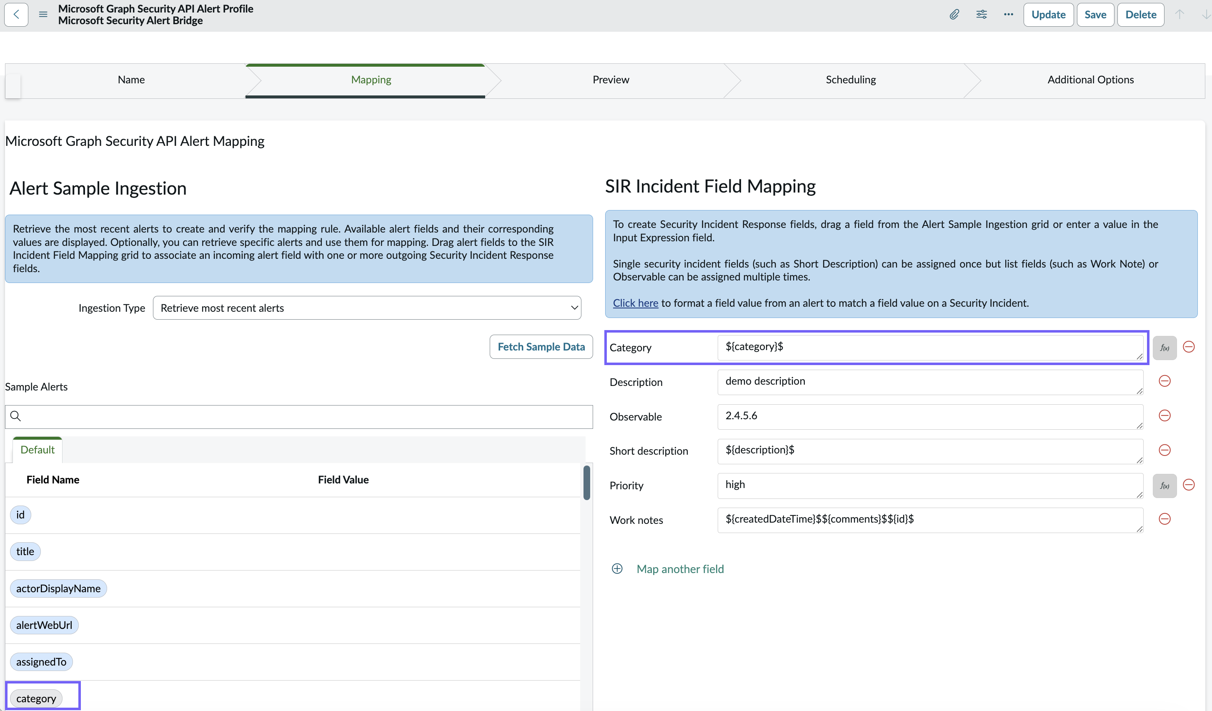Go back using the header arrow
The width and height of the screenshot is (1212, 711).
point(16,15)
